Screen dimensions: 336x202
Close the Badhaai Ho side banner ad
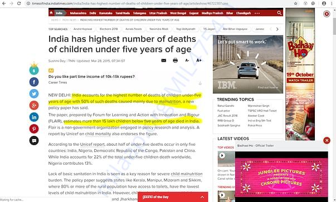point(327,14)
